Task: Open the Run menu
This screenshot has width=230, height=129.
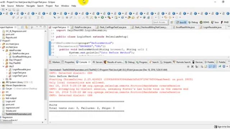Action: [57, 6]
